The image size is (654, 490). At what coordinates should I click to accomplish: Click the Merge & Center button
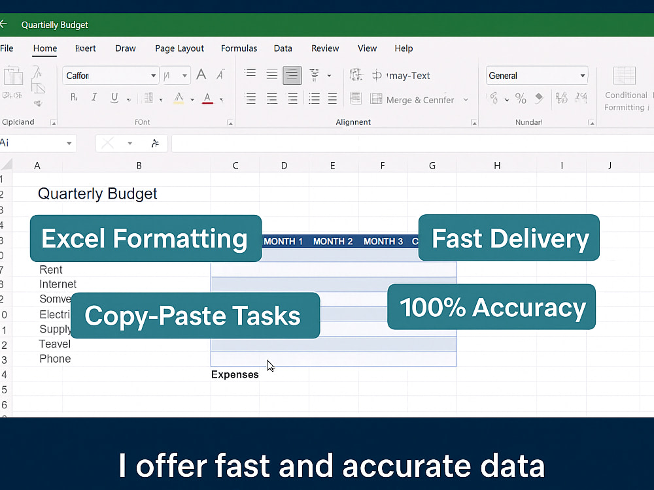click(x=412, y=99)
